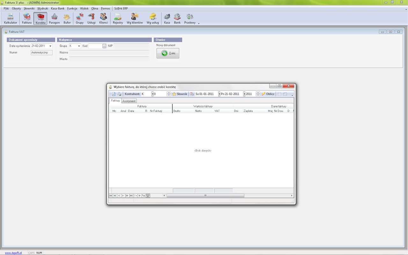
Task: Click the horizontal scrollbar thumb in invoice grid
Action: tap(205, 196)
